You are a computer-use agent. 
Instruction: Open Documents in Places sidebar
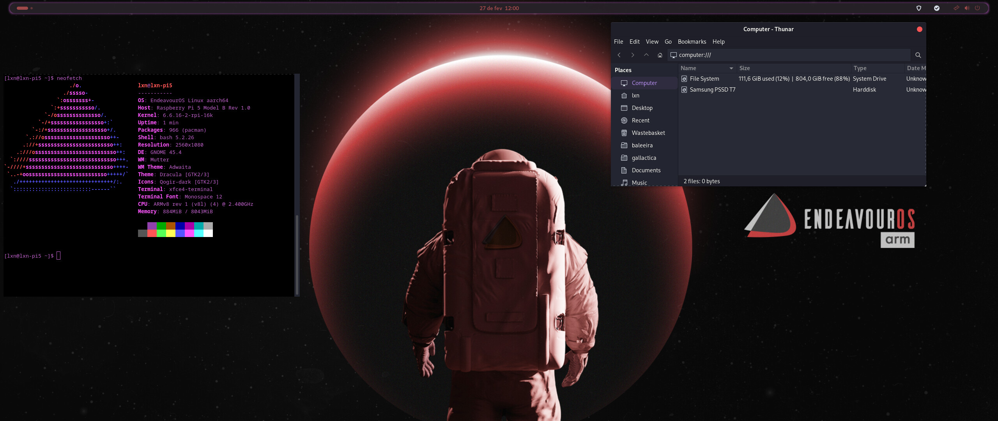click(644, 170)
